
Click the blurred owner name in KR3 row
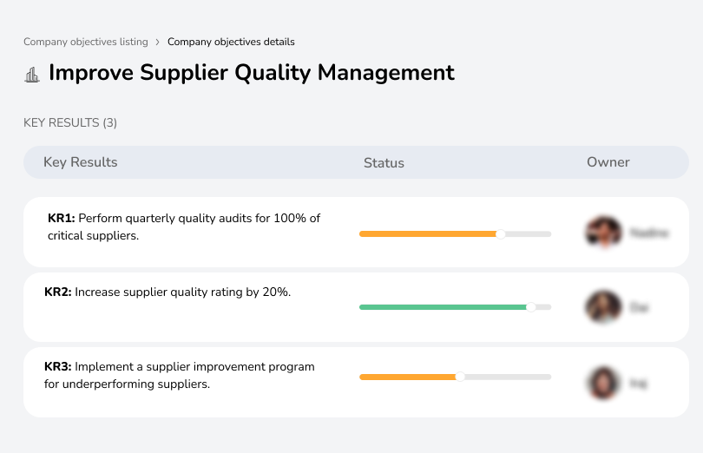coord(638,384)
